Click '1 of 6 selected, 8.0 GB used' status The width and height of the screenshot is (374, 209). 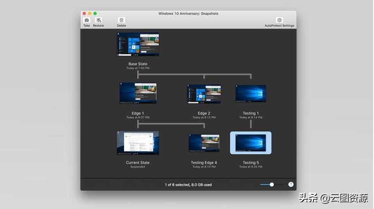188,185
